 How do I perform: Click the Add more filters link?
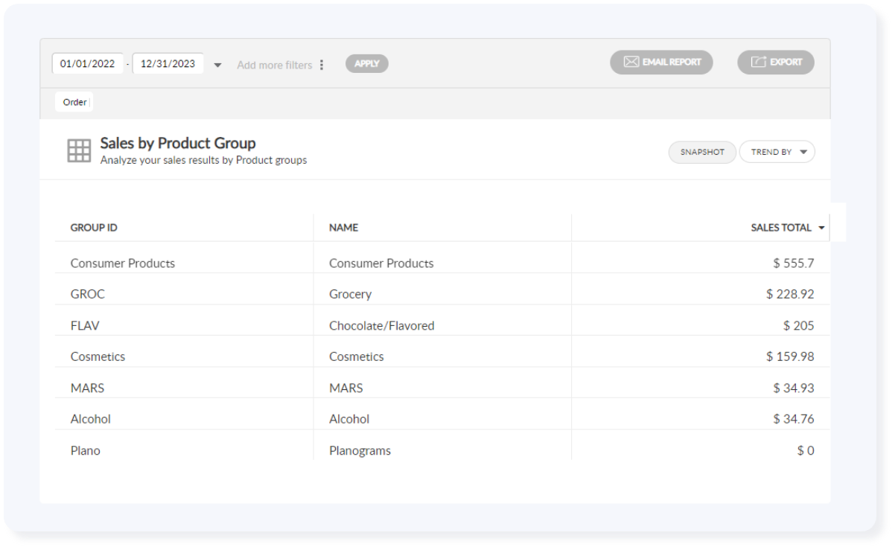point(274,65)
